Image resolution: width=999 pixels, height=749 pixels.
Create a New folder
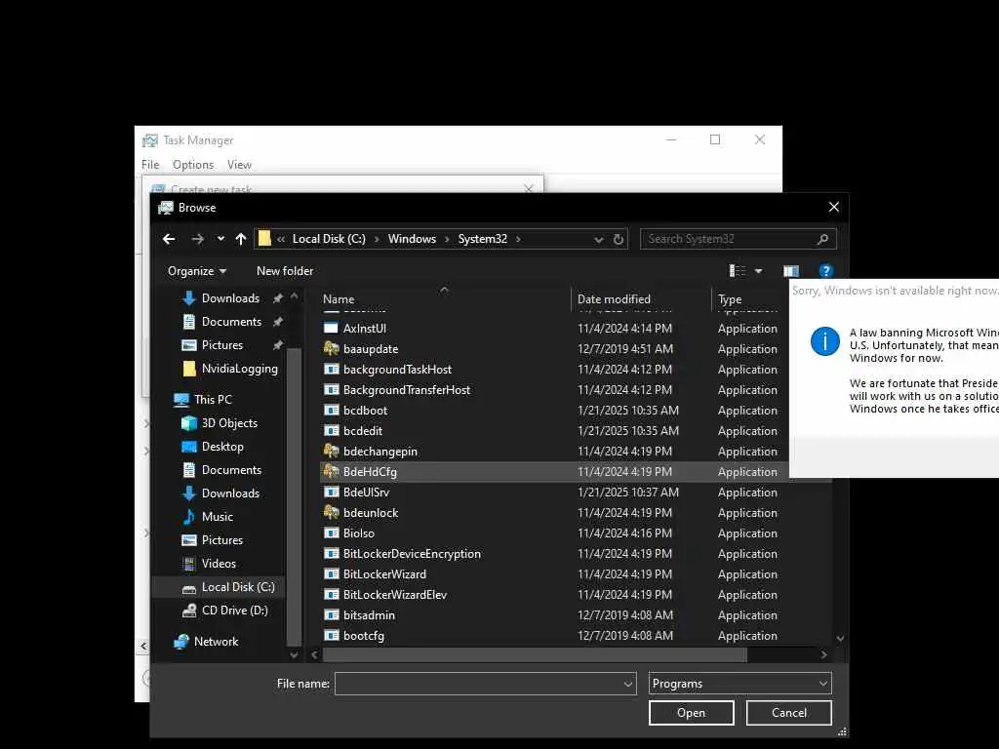(285, 271)
